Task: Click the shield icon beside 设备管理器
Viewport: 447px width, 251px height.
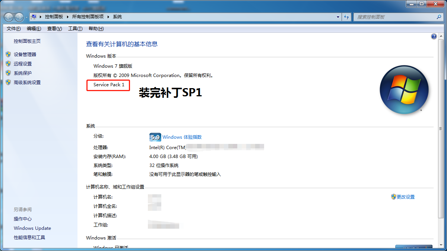Action: (x=8, y=54)
